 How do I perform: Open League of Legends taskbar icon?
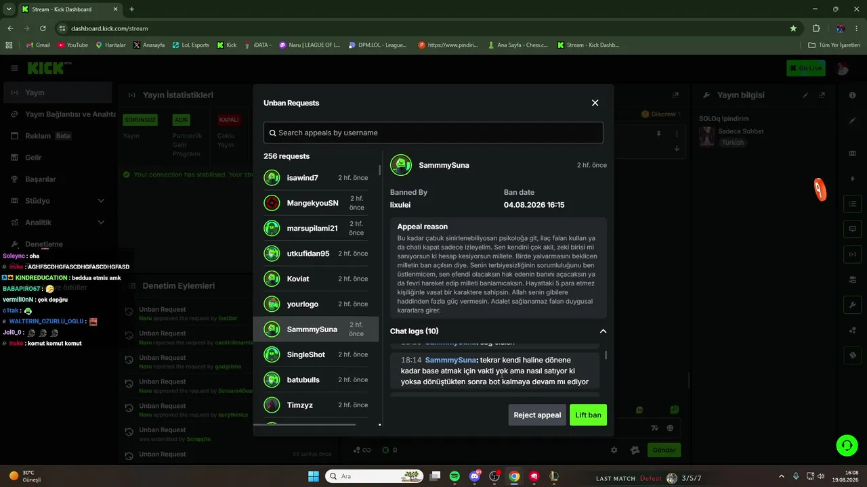pos(554,476)
